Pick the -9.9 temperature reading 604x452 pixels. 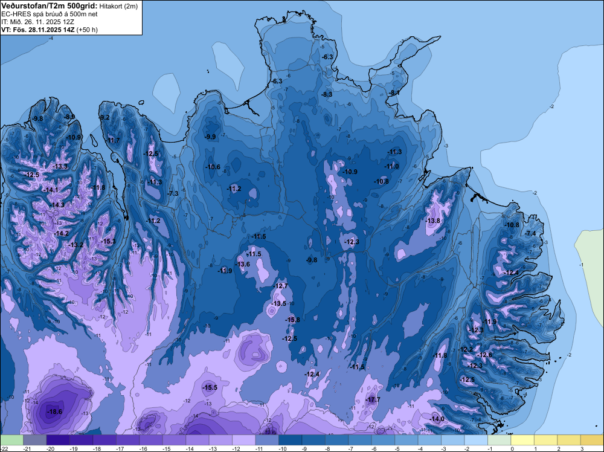click(x=210, y=137)
